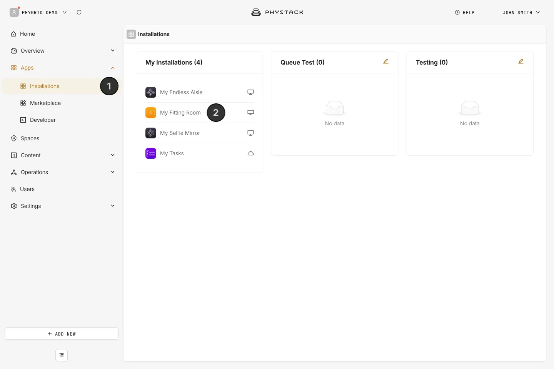Viewport: 554px width, 369px height.
Task: Click the monitor icon beside My Selfie Mirror
Action: pos(250,133)
